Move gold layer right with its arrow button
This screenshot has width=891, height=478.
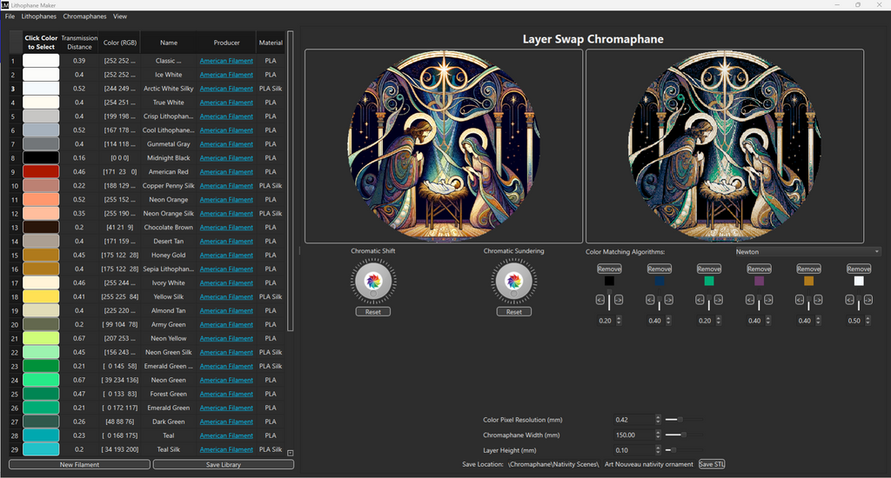click(818, 300)
